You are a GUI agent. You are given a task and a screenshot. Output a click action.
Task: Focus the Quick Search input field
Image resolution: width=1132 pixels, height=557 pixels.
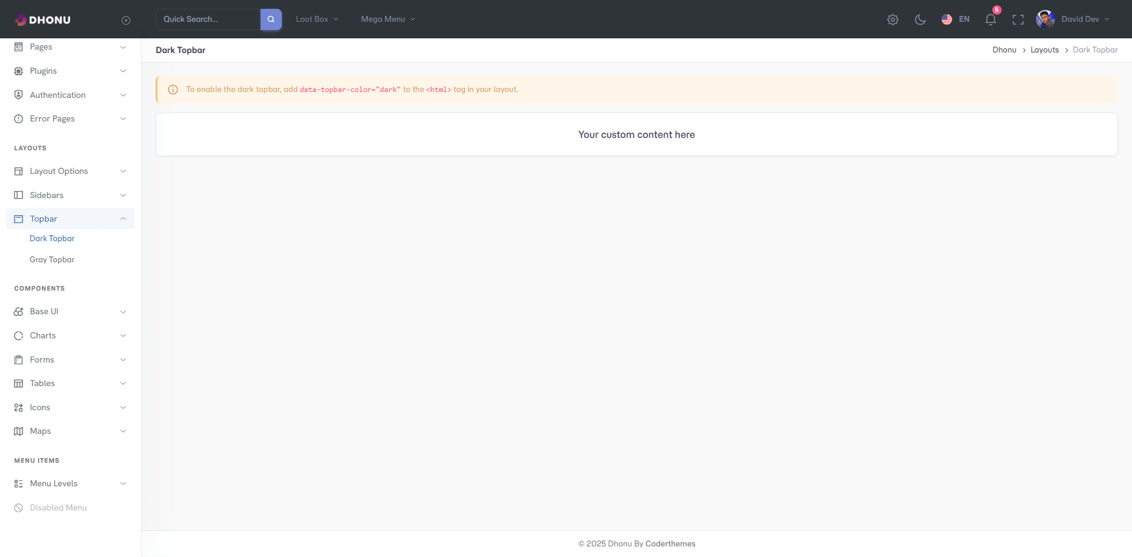pyautogui.click(x=208, y=19)
